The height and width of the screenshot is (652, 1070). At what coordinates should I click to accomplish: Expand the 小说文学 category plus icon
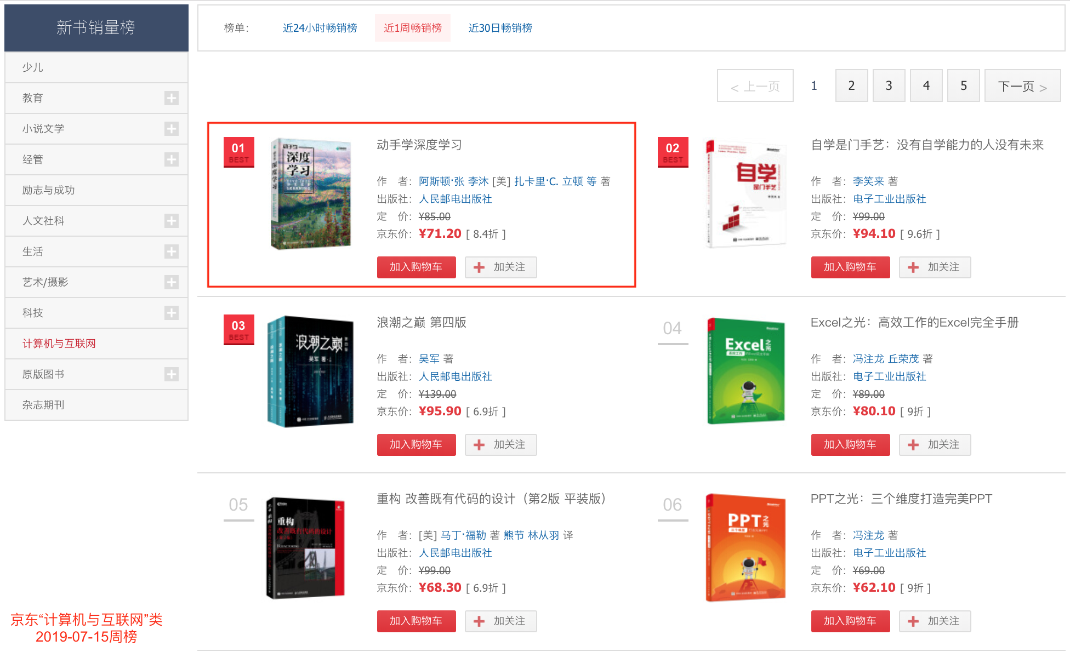coord(171,129)
